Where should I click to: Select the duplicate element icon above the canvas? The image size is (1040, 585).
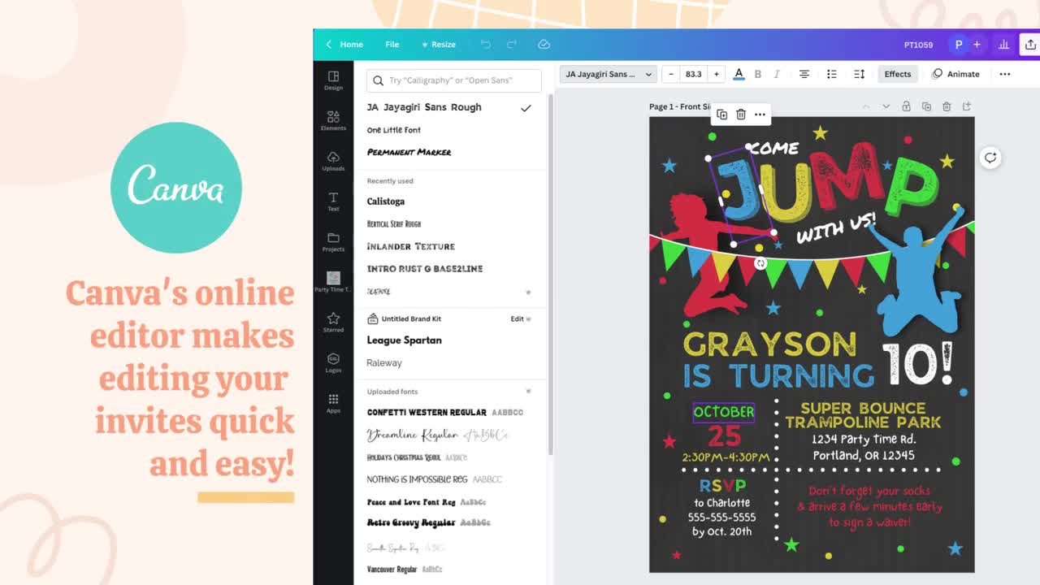click(x=721, y=114)
